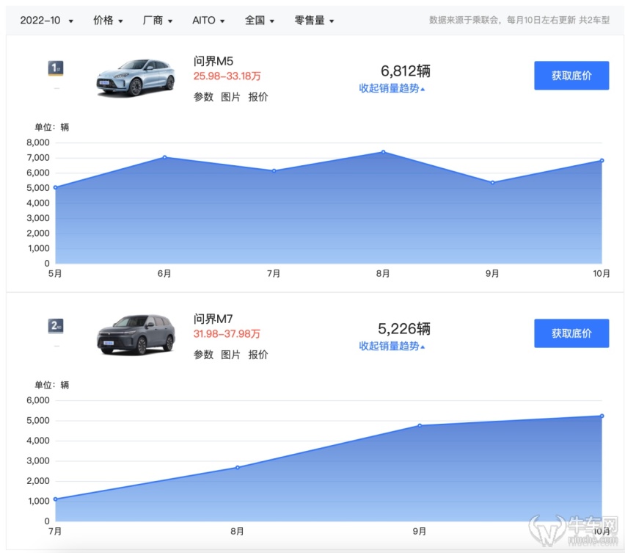Open the 价格 filter dropdown

(x=108, y=21)
